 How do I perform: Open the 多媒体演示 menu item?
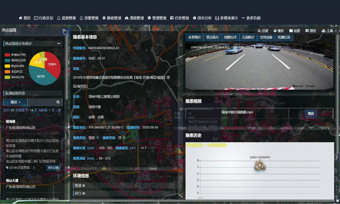227,18
